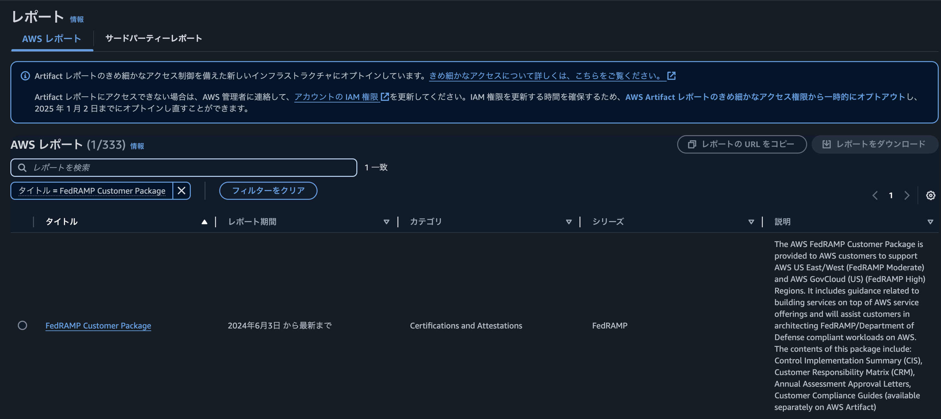Select the FedRAMP Customer Package radio button
This screenshot has height=419, width=941.
click(x=23, y=325)
